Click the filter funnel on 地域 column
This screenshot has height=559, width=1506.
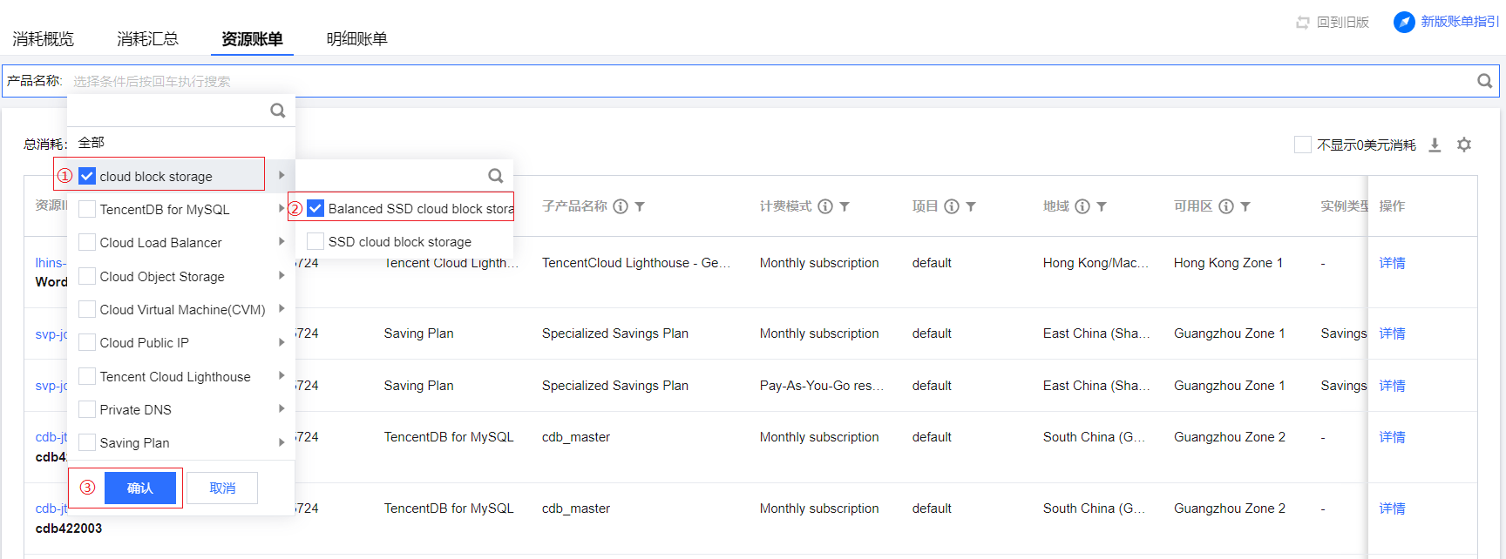tap(1102, 206)
